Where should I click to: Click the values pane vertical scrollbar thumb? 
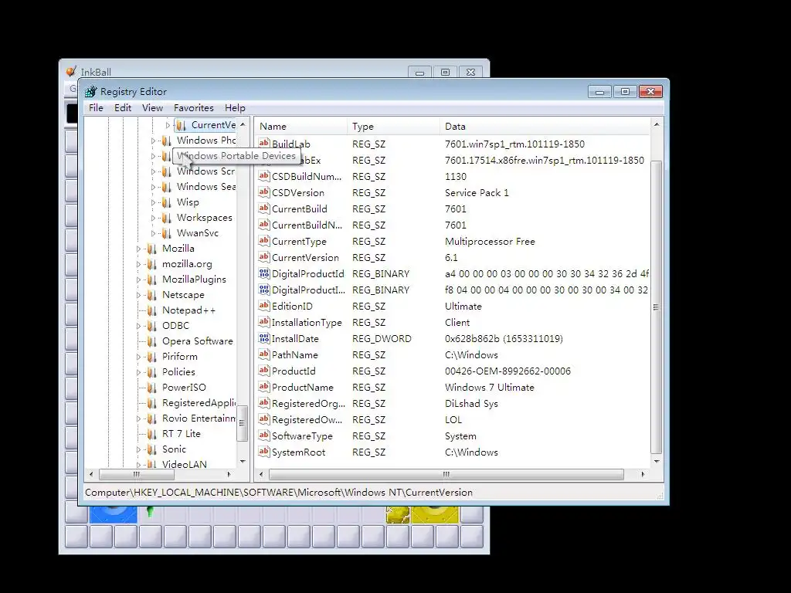[x=657, y=307]
